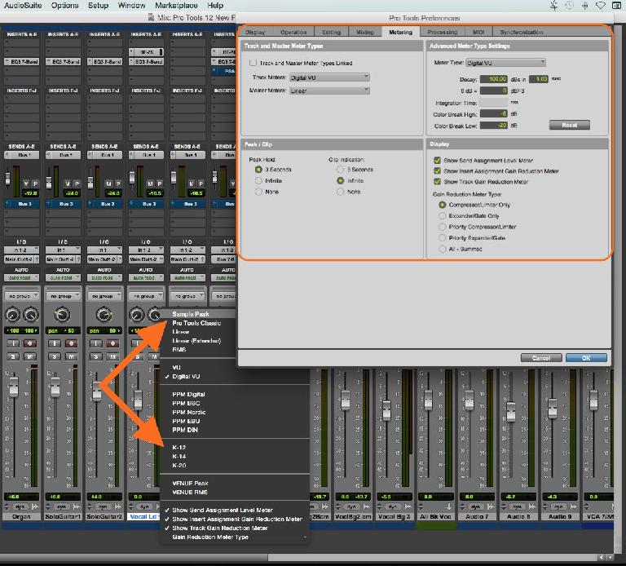Solo the SoloGuitar2 track
Image resolution: width=626 pixels, height=566 pixels.
pos(96,356)
